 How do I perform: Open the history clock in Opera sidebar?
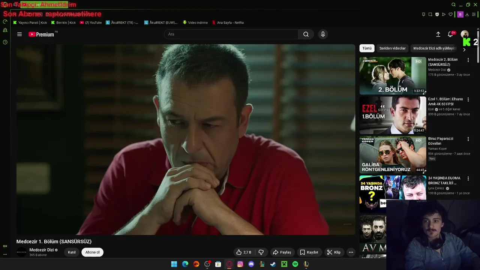5,42
